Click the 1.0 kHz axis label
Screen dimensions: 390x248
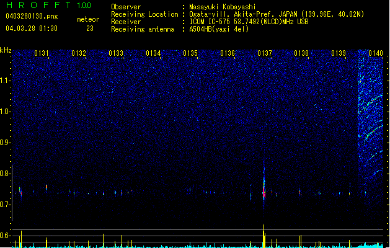pos(6,112)
